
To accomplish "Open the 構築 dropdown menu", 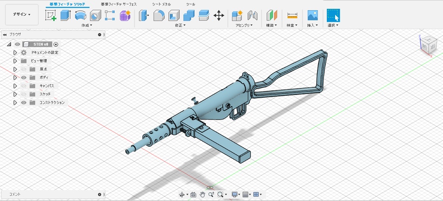I will pos(272,25).
